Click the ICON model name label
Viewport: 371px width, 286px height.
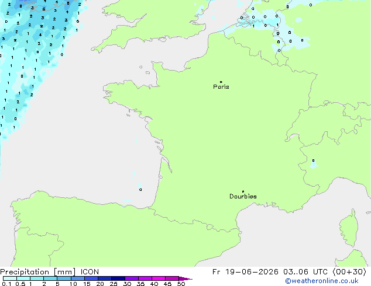[90, 272]
